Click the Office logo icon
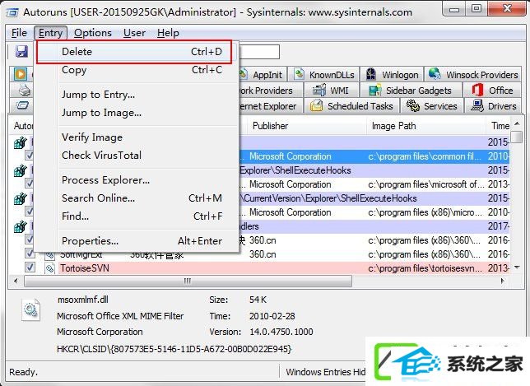The image size is (530, 386). pos(477,90)
